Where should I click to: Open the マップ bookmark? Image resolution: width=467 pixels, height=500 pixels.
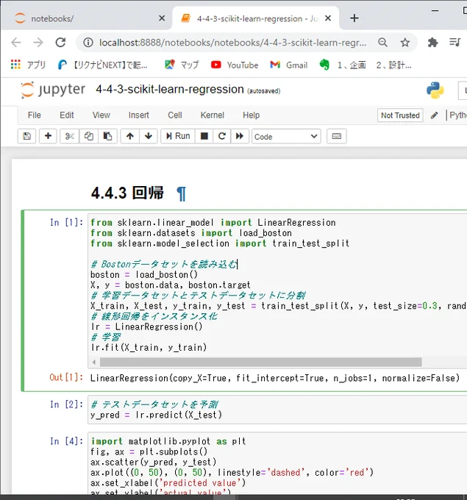point(182,65)
